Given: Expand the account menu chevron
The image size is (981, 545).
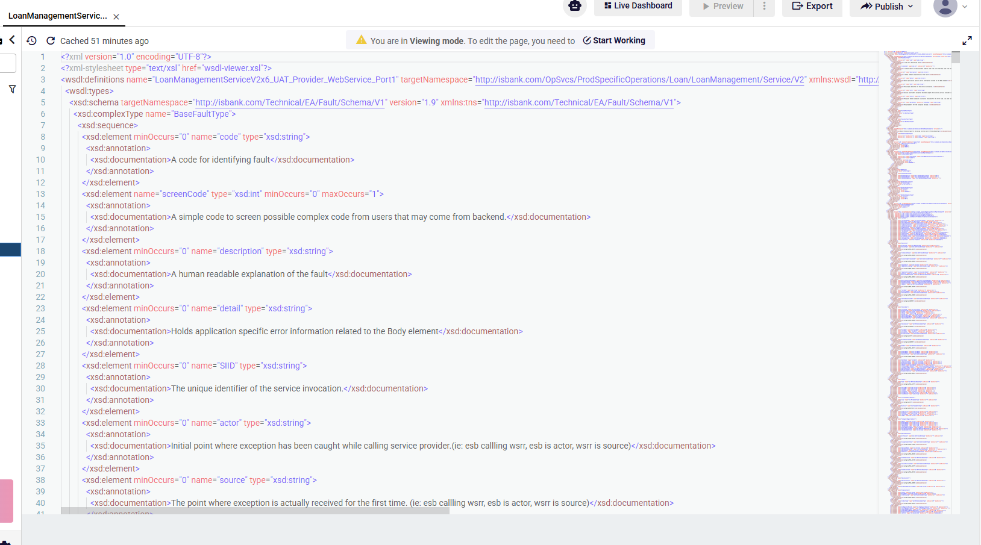Looking at the screenshot, I should point(965,7).
